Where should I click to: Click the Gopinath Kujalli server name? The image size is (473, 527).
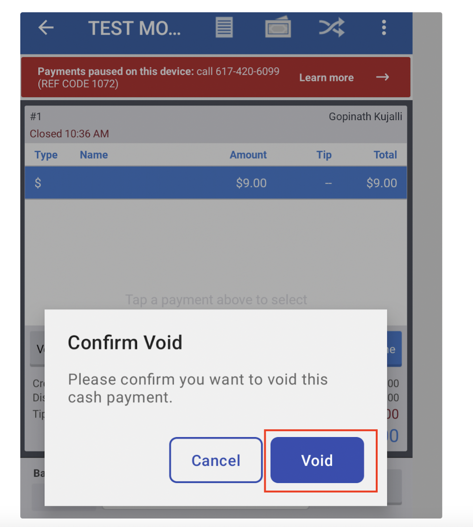(365, 117)
